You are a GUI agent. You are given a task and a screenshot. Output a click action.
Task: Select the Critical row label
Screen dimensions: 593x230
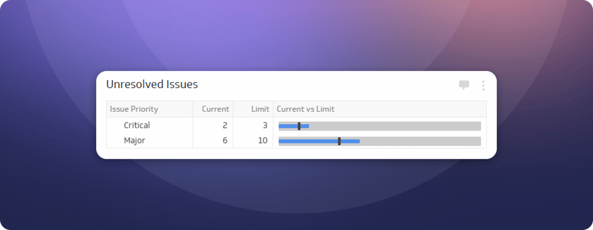click(x=137, y=125)
